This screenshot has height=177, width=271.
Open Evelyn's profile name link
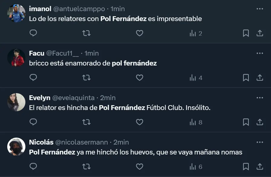(40, 98)
